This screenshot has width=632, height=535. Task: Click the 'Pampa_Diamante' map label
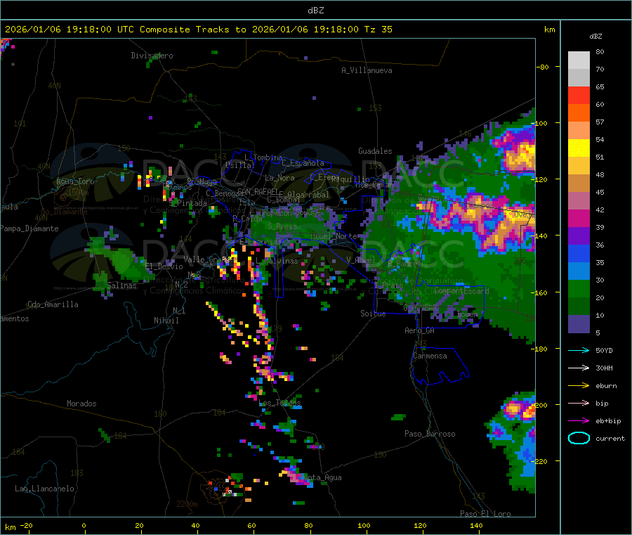(x=29, y=228)
